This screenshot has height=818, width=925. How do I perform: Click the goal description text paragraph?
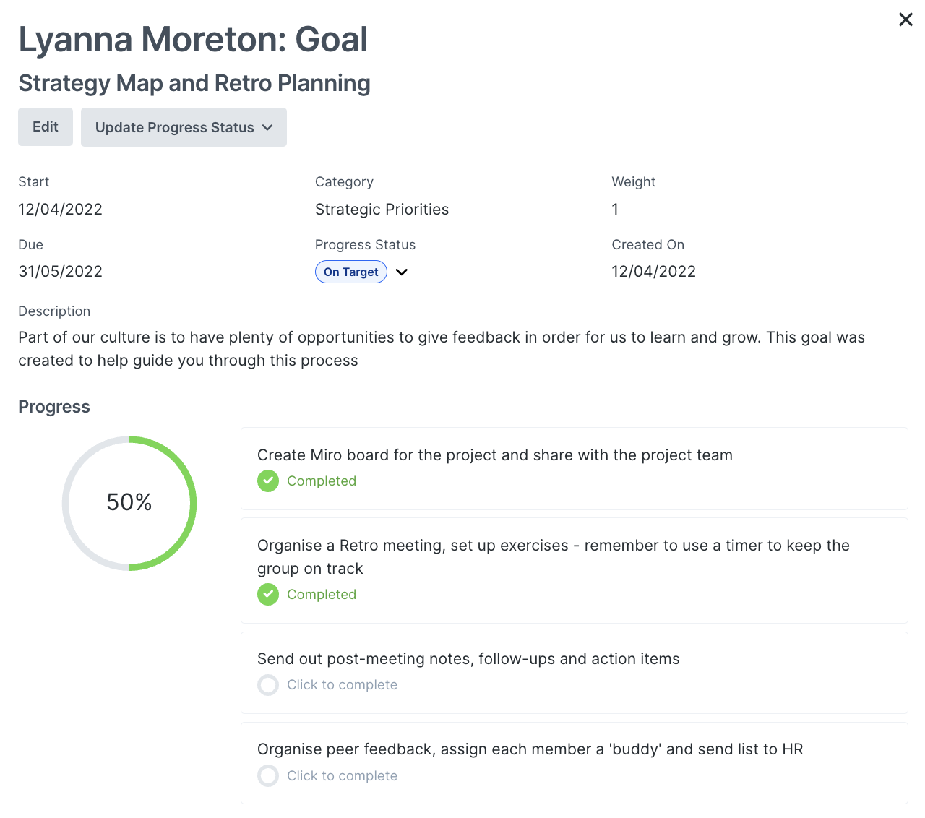441,348
